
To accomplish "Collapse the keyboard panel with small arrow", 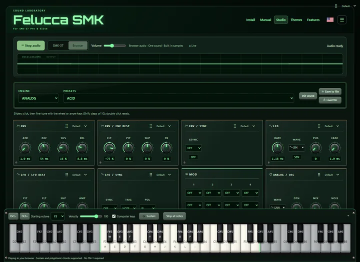I will pyautogui.click(x=348, y=216).
